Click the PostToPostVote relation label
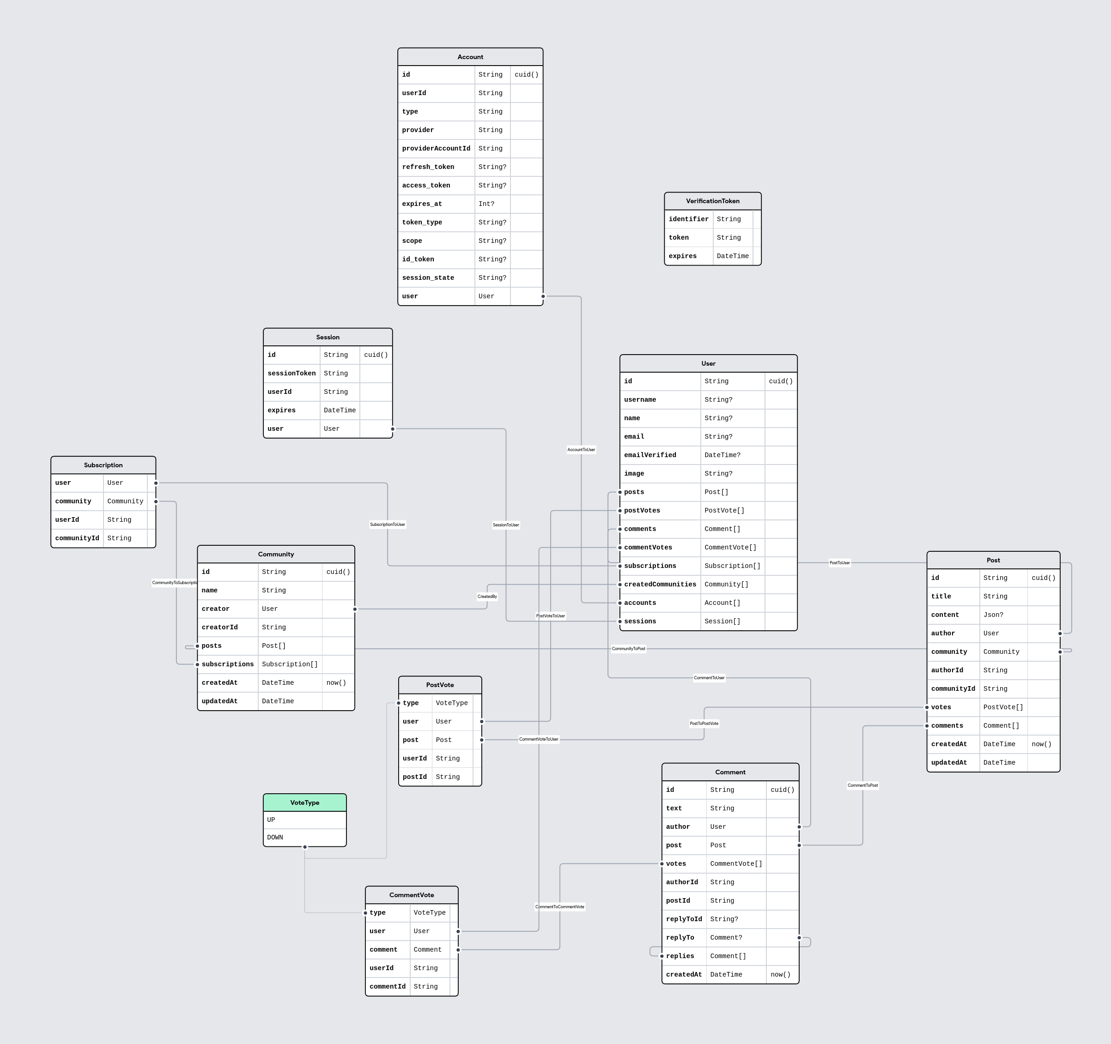This screenshot has width=1111, height=1044. (704, 724)
